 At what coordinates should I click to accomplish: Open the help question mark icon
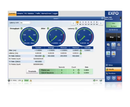[x=114, y=79]
